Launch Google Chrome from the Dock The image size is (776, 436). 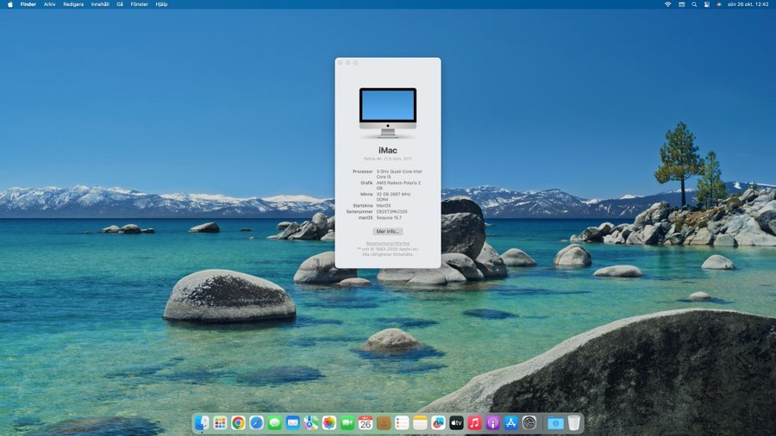pos(238,423)
